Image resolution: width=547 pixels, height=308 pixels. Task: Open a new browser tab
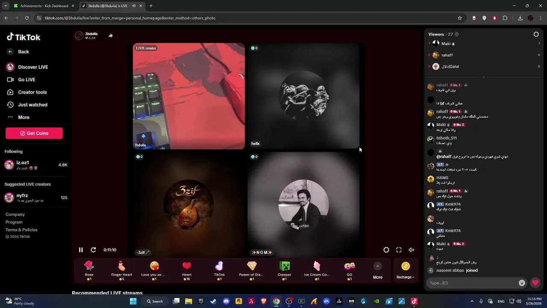(x=151, y=6)
